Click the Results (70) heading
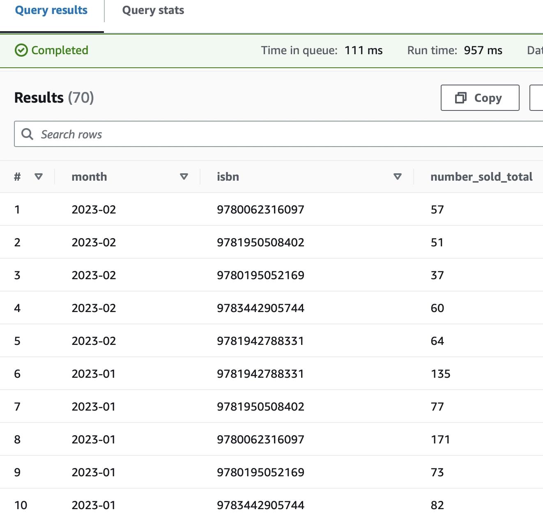 (54, 98)
